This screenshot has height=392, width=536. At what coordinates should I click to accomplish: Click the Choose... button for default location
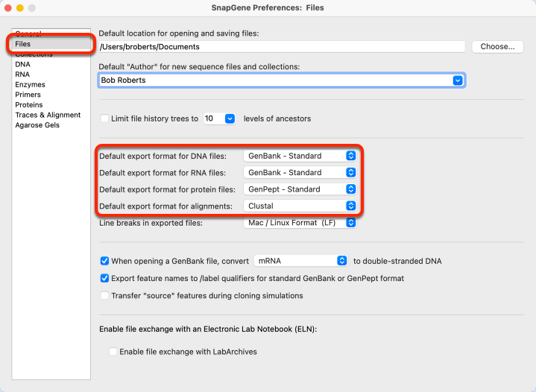[497, 46]
